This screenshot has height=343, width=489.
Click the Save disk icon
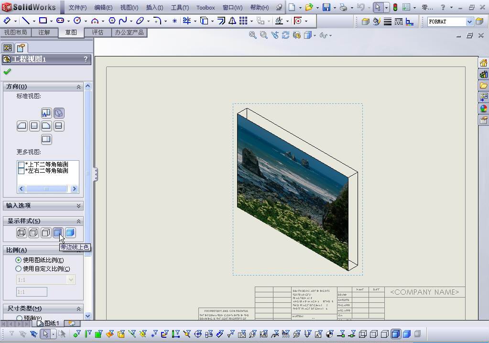point(326,7)
